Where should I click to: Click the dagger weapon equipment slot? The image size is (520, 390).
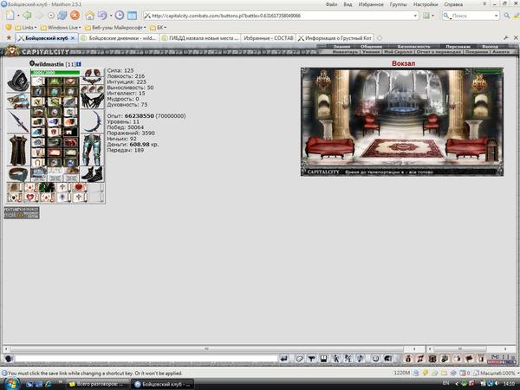[x=18, y=121]
